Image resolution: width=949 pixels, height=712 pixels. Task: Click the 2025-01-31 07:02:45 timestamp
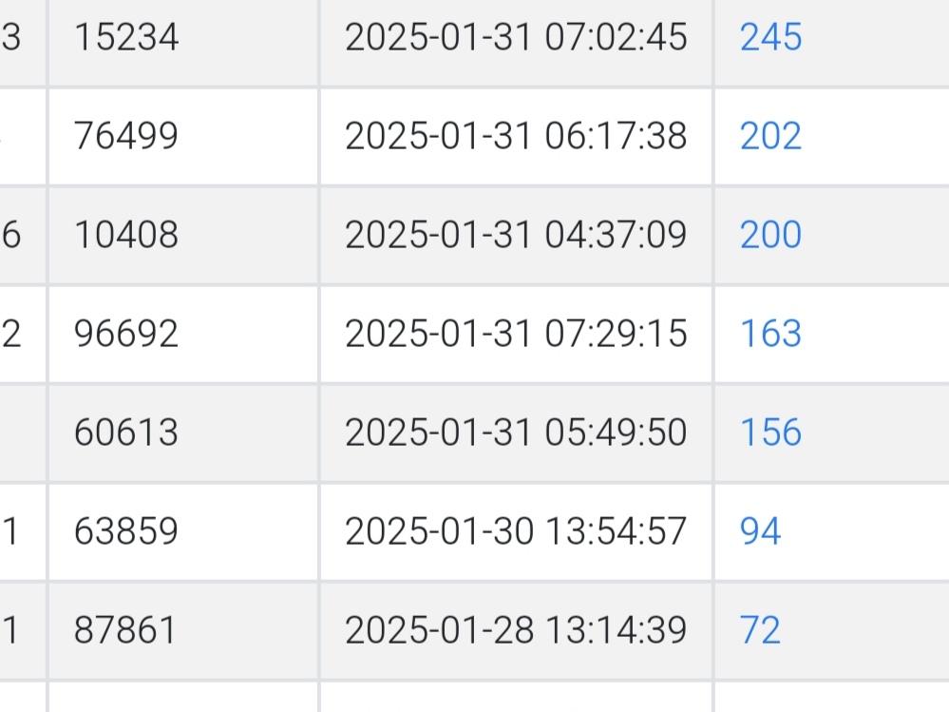pyautogui.click(x=516, y=38)
